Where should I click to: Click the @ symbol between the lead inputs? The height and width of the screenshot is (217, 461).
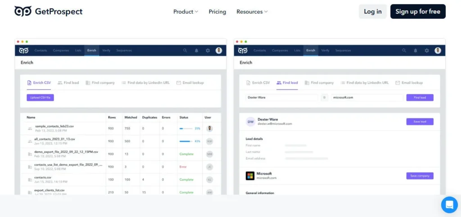pos(324,97)
